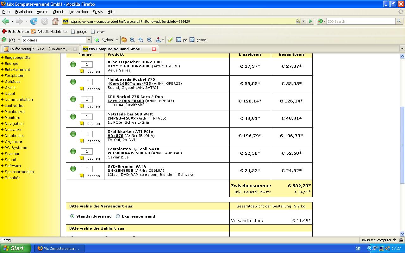Screen dimensions: 405x253
Task: Open the list all tabs dropdown
Action: coord(402,49)
